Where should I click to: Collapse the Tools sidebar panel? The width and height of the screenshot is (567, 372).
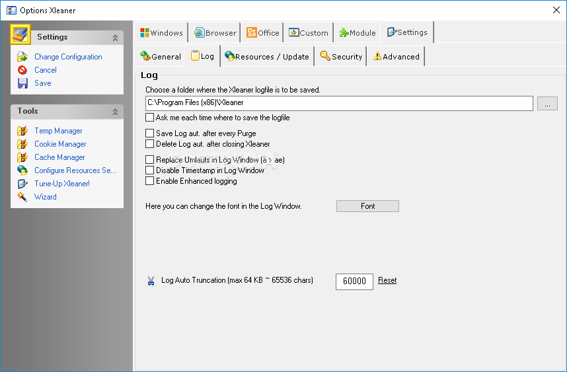coord(116,112)
